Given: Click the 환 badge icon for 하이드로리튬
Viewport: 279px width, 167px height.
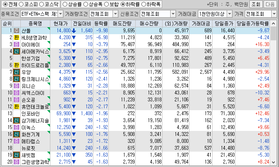Looking at the screenshot, I should tap(17, 65).
